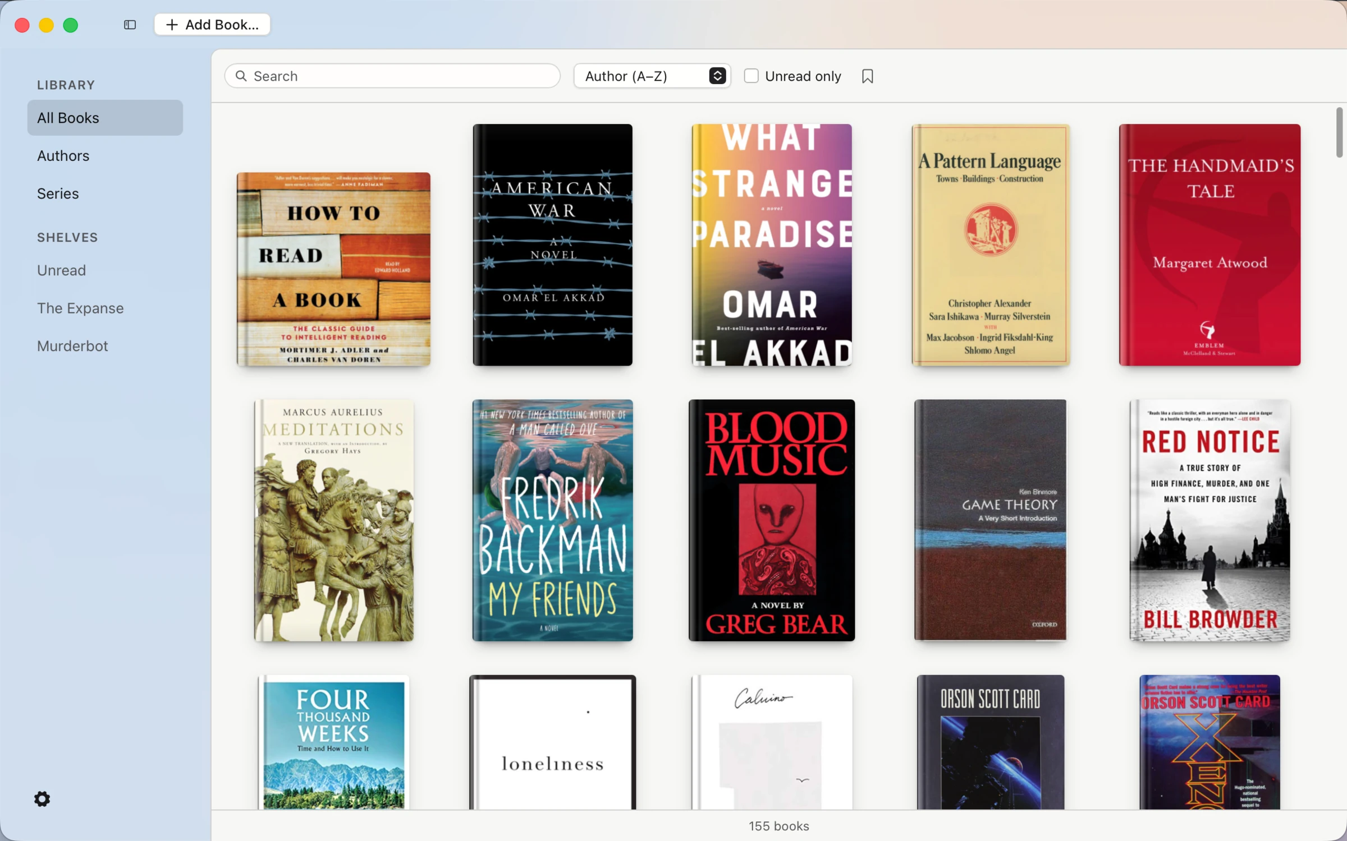Click the green fullscreen window button

71,25
